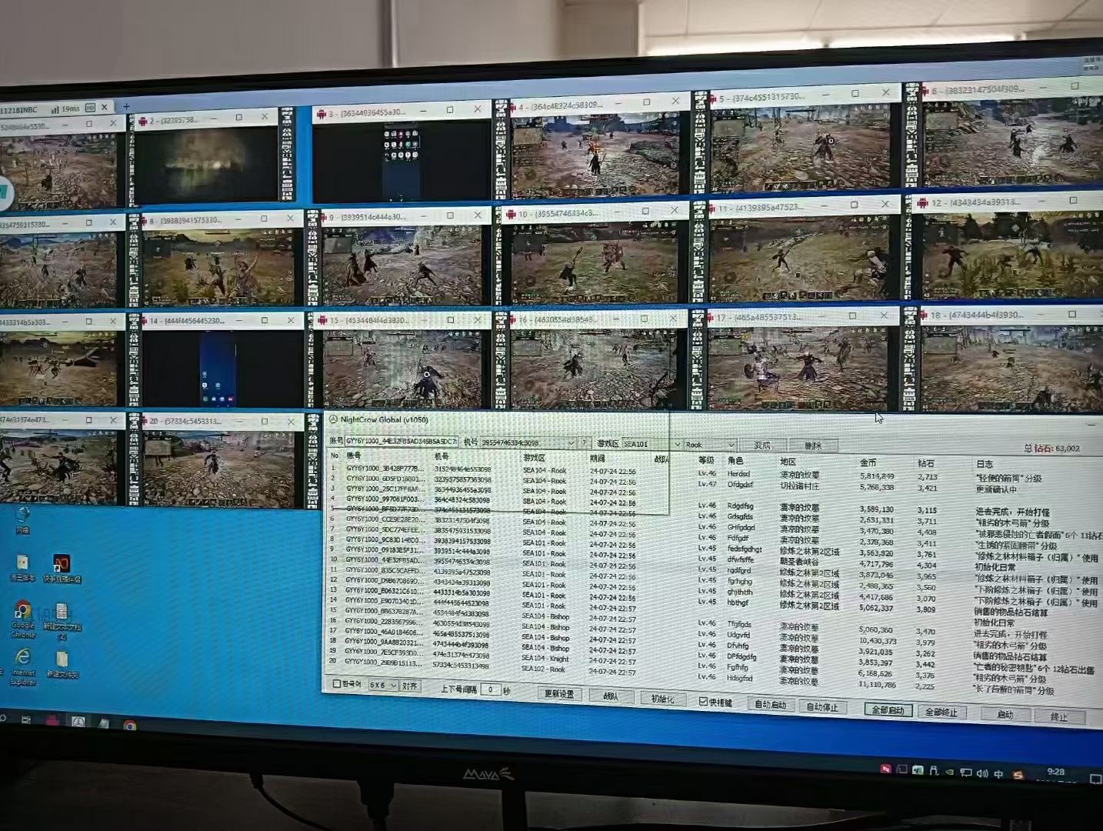Click the ? button next to 机号
The width and height of the screenshot is (1103, 831).
(584, 442)
